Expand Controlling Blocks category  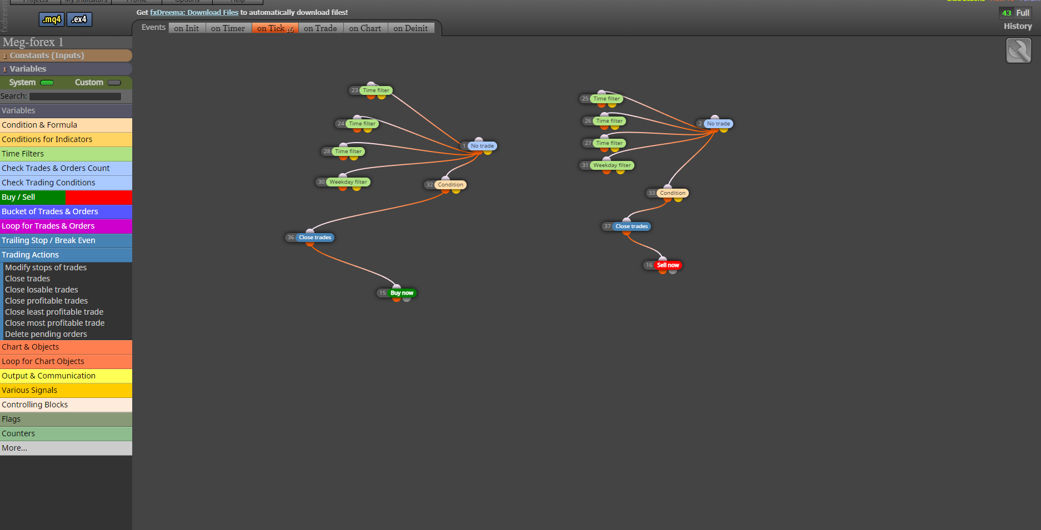coord(66,405)
